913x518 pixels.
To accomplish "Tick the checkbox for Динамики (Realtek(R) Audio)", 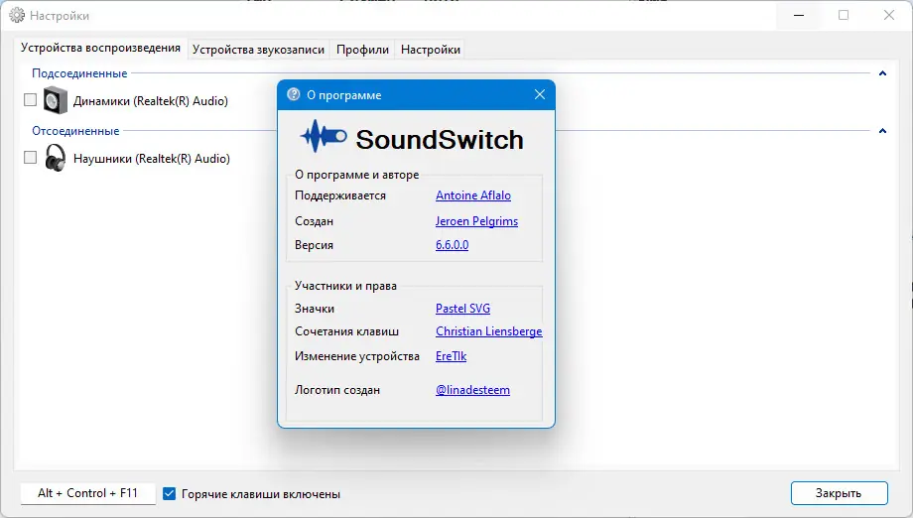I will pos(31,100).
